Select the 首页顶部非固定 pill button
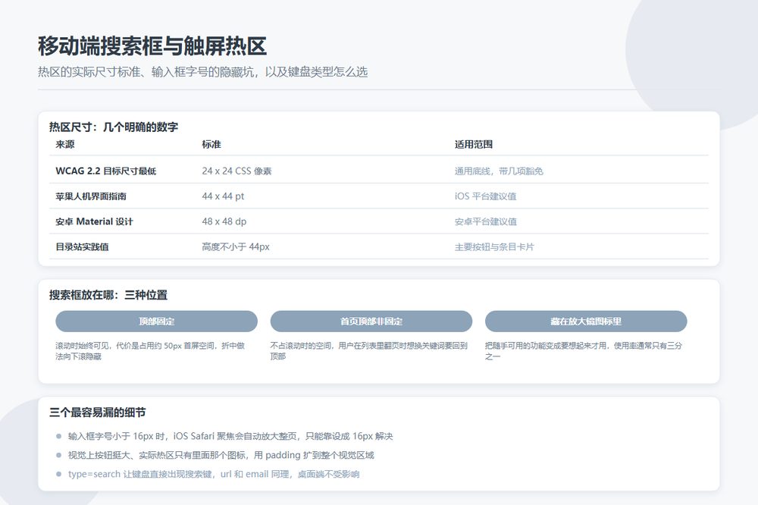The image size is (758, 505). tap(371, 322)
